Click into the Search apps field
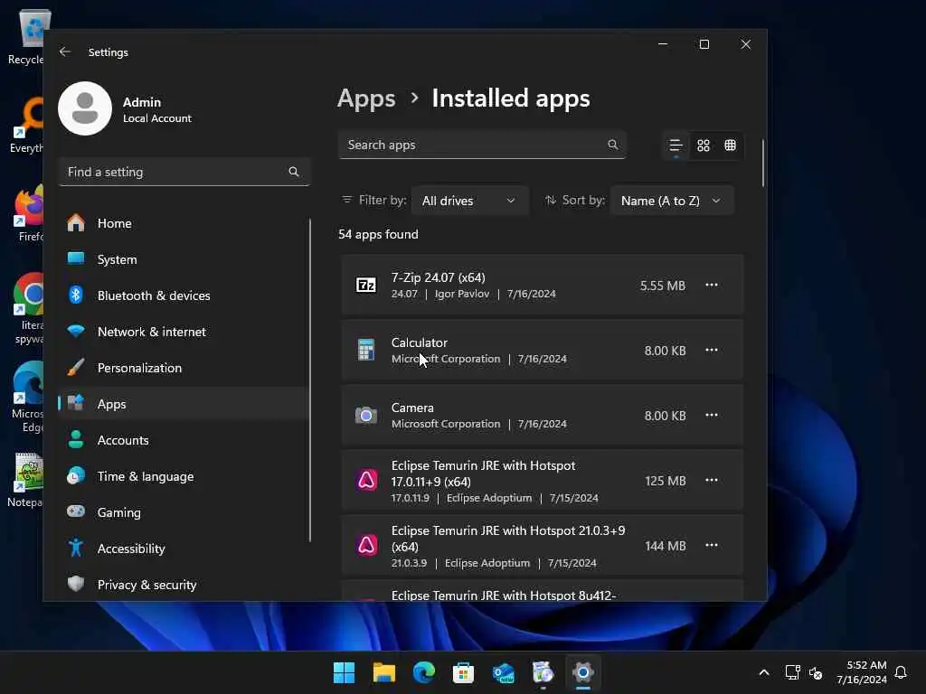 482,145
